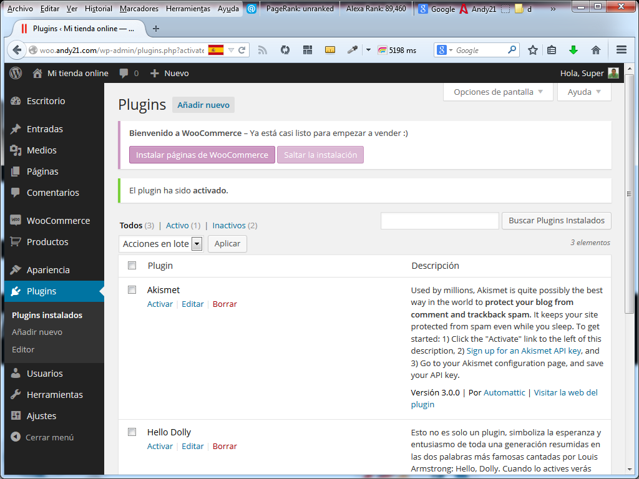Image resolution: width=639 pixels, height=479 pixels.
Task: Open Ajustes settings icon
Action: point(16,415)
